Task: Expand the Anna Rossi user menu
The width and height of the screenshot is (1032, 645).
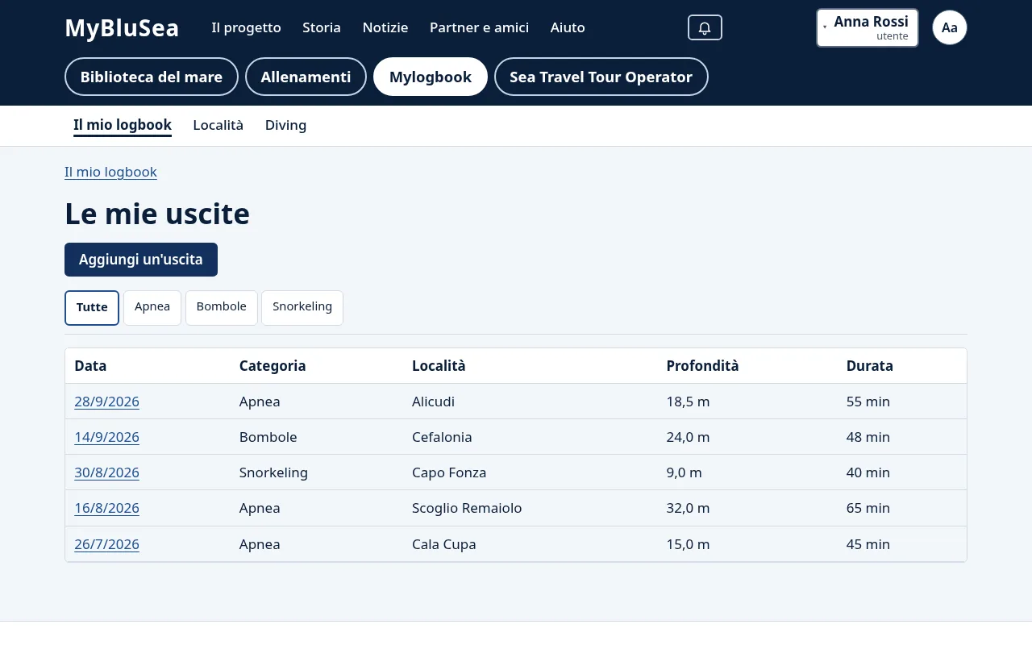Action: (x=868, y=28)
